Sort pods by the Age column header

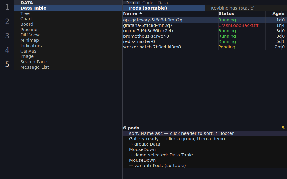pyautogui.click(x=277, y=13)
